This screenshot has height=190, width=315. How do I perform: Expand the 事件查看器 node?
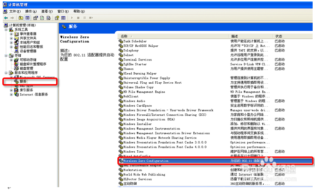[x=11, y=34]
